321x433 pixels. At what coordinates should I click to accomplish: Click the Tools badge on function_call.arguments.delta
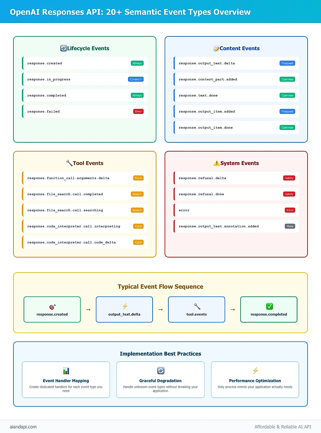pos(139,178)
